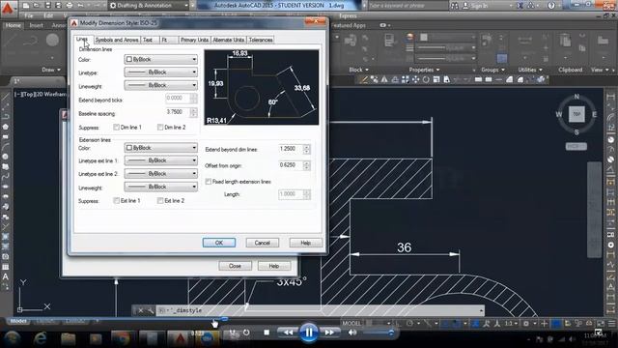This screenshot has width=618, height=348.
Task: Click the Autodesk Exchange X icon
Action: [x=520, y=6]
